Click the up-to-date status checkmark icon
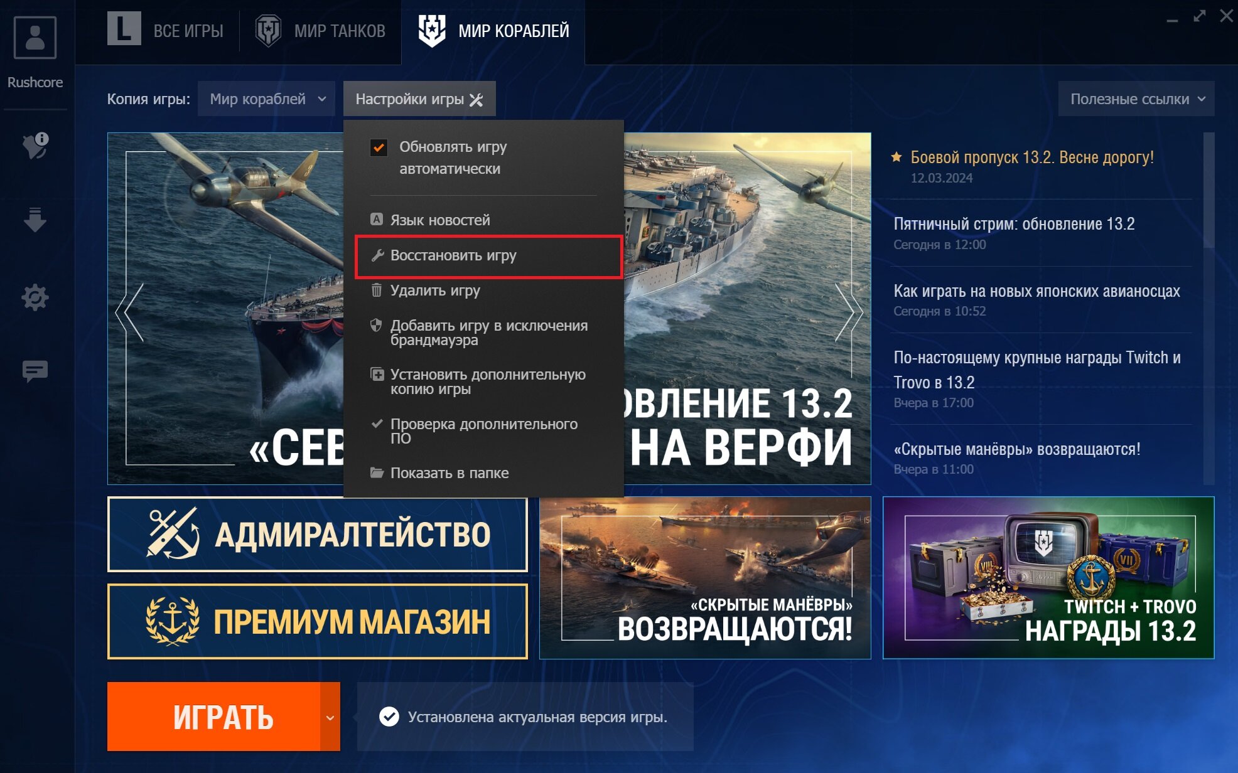This screenshot has height=773, width=1238. tap(389, 717)
